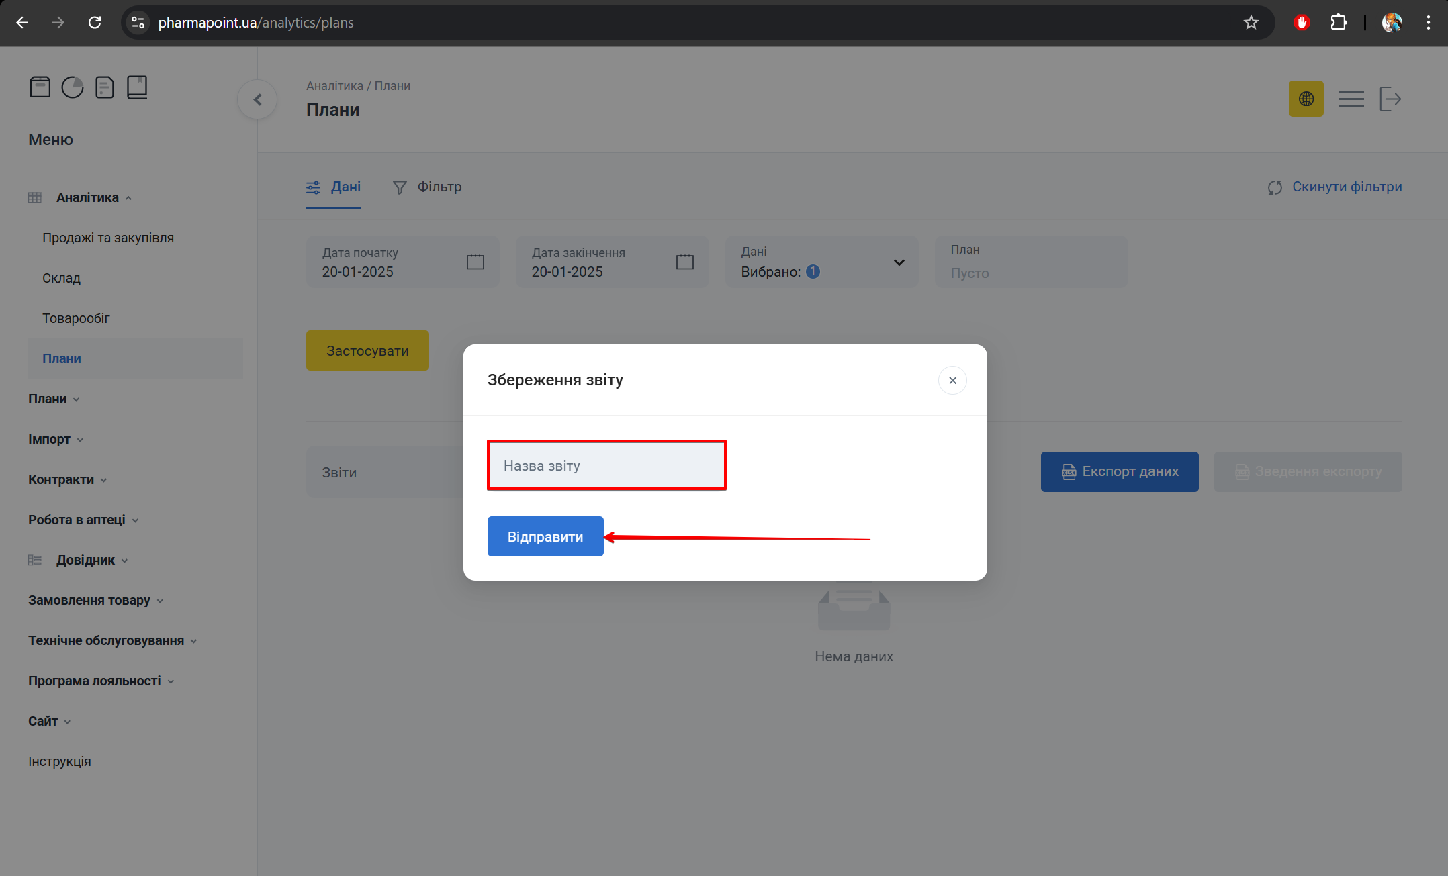Open Продажі та закупівля menu item
The image size is (1448, 876).
pyautogui.click(x=108, y=238)
